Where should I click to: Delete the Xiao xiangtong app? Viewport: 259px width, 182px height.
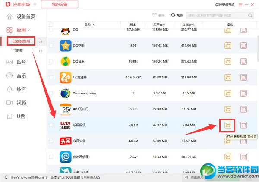(243, 93)
